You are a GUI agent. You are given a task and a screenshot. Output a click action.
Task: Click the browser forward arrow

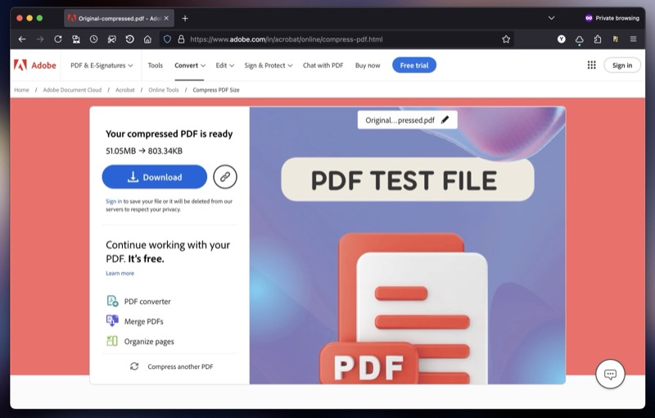coord(40,39)
